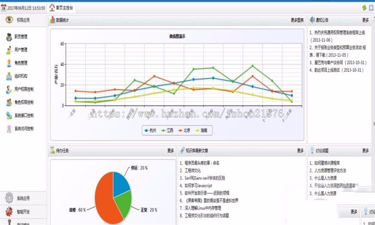
Task: Click the speaker icon of 通知公告
Action: [x=312, y=20]
